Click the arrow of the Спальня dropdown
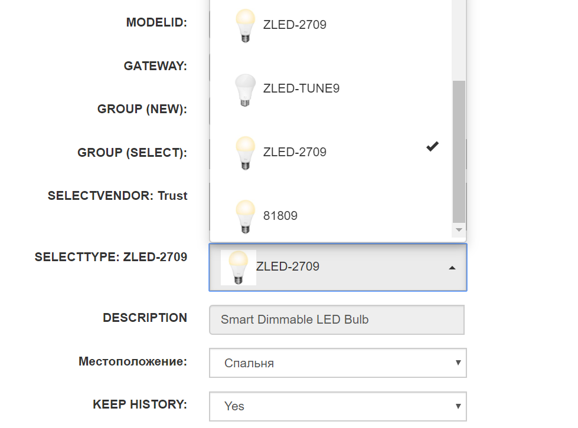The image size is (578, 428). (458, 363)
